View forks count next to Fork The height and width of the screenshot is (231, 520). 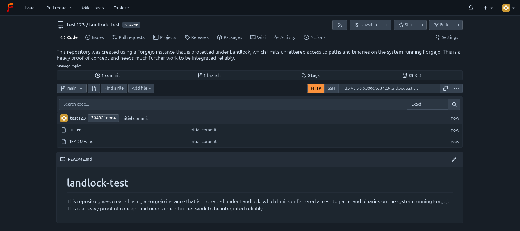[x=458, y=25]
